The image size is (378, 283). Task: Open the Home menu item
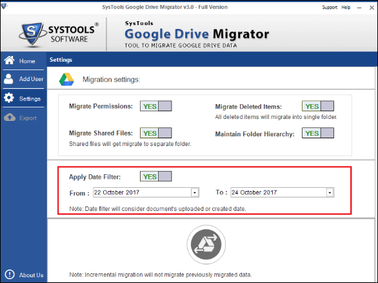[x=23, y=60]
